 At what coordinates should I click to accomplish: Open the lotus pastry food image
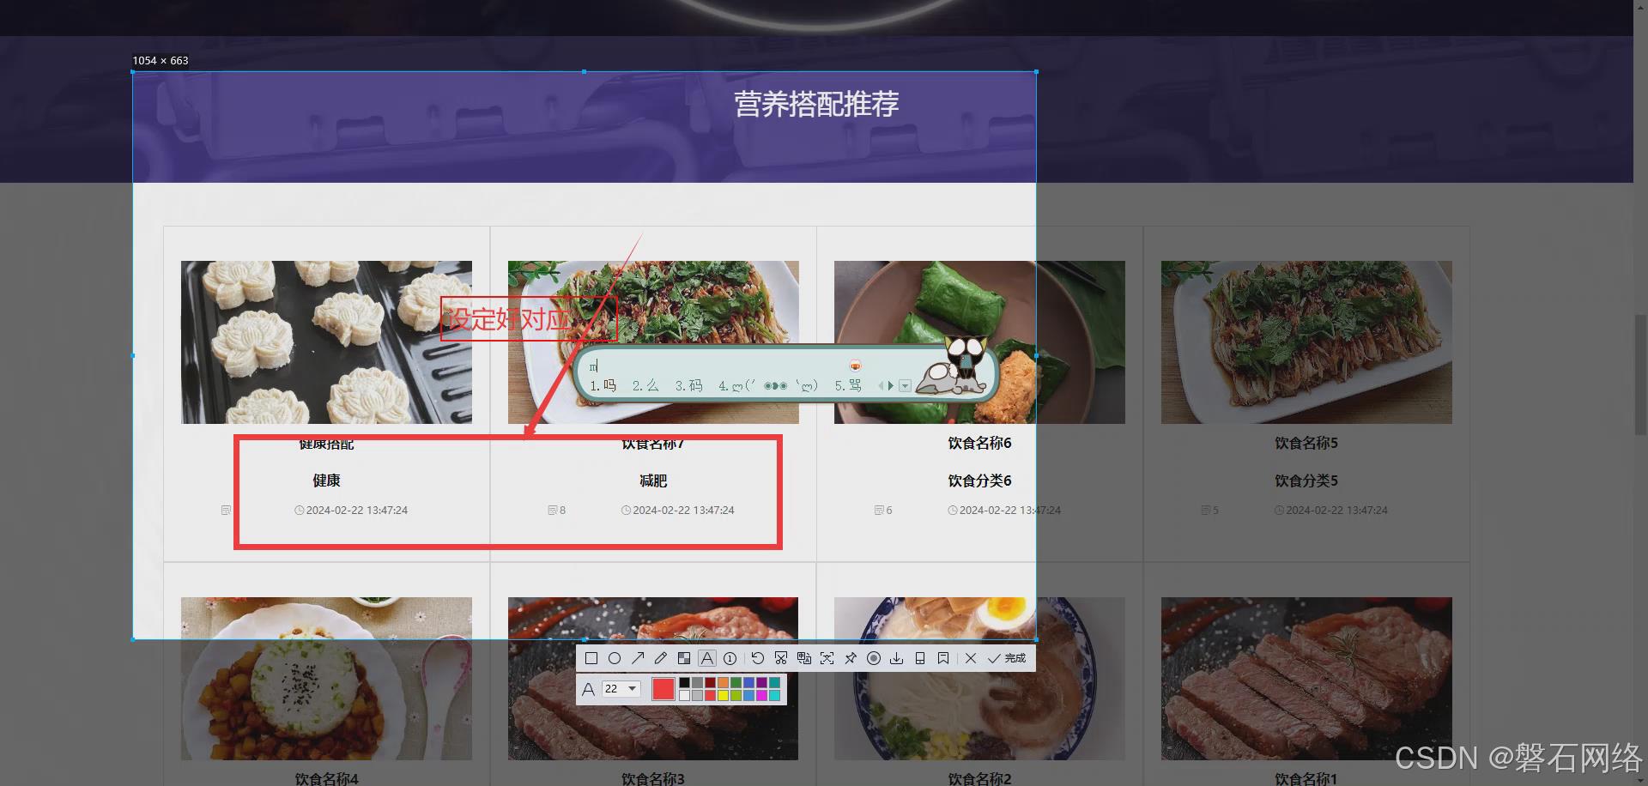click(x=326, y=342)
